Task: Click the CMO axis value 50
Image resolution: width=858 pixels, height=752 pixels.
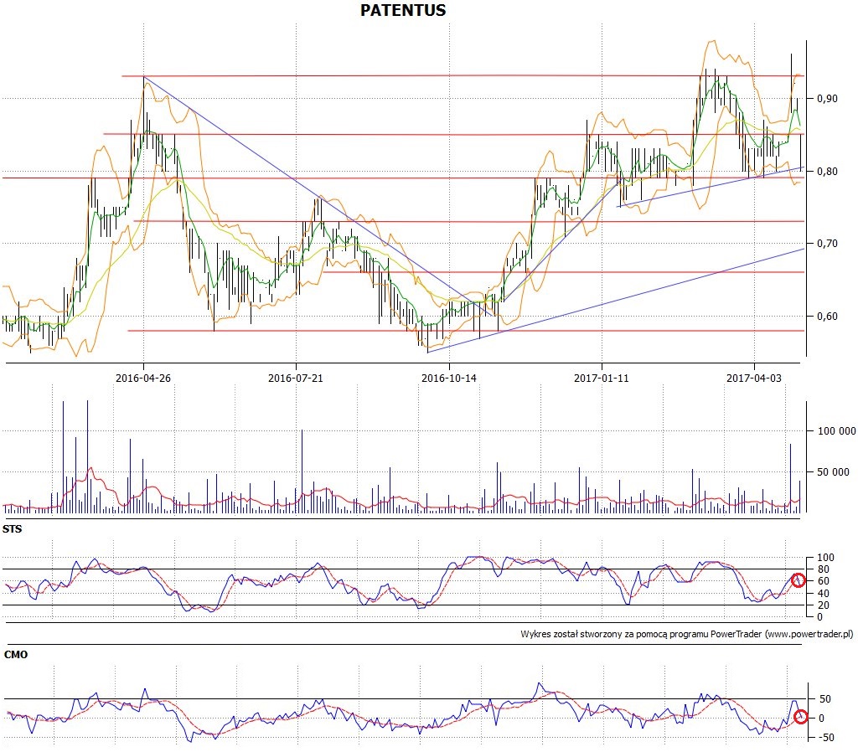Action: tap(825, 699)
